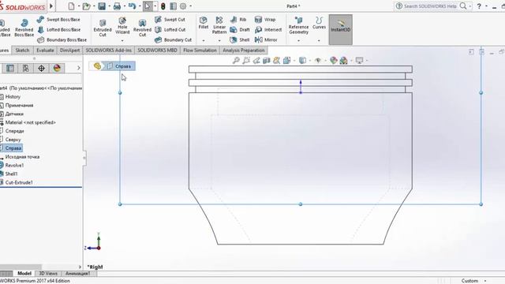The image size is (505, 284).
Task: Click the feature tree horizontal scrollbar
Action: pyautogui.click(x=21, y=267)
